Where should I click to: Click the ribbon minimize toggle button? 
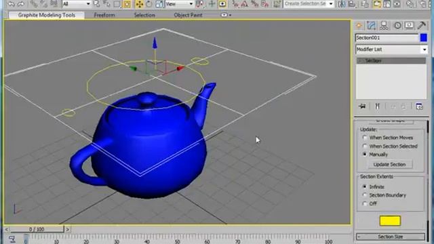point(224,15)
